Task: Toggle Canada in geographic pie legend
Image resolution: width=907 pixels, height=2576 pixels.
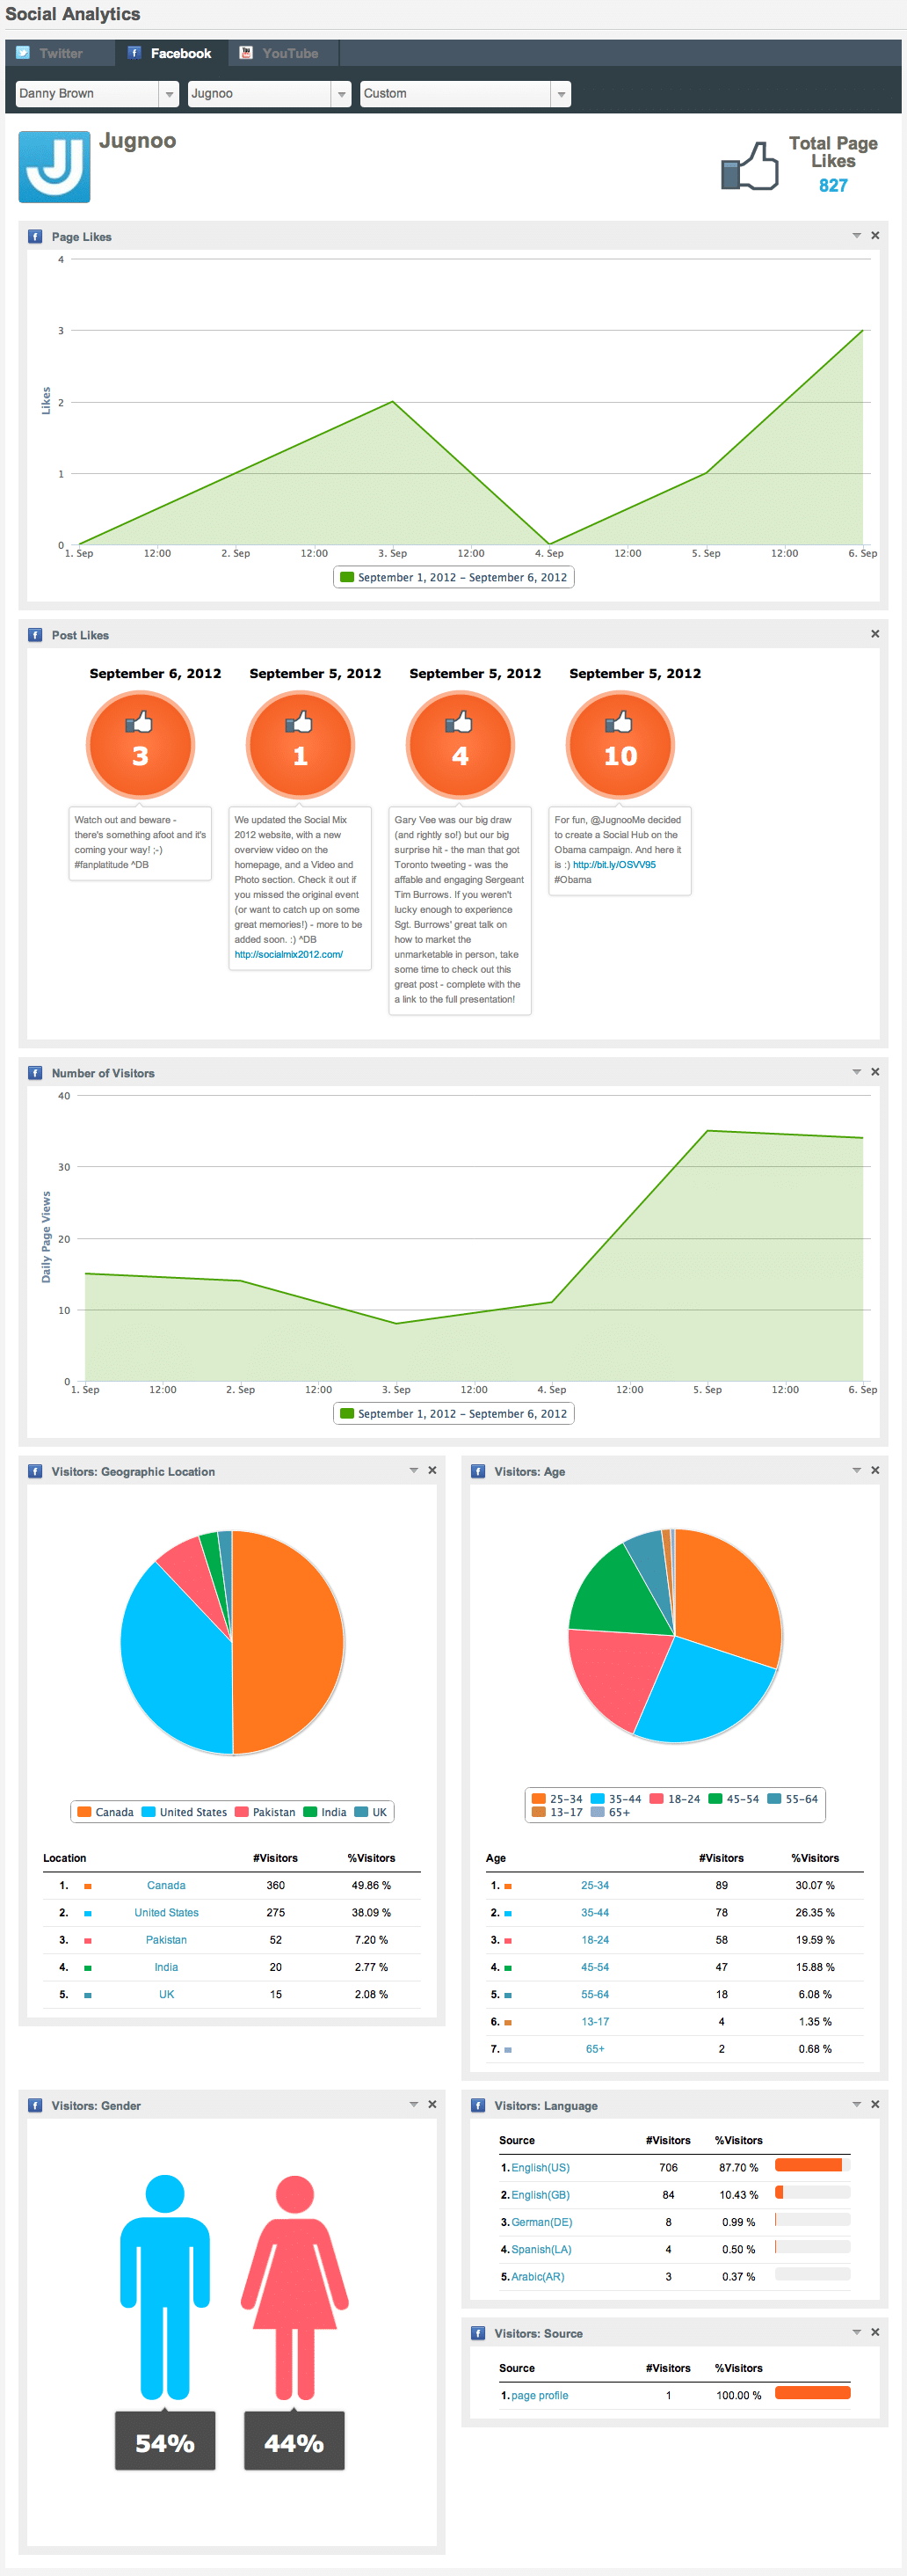Action: pos(105,1812)
